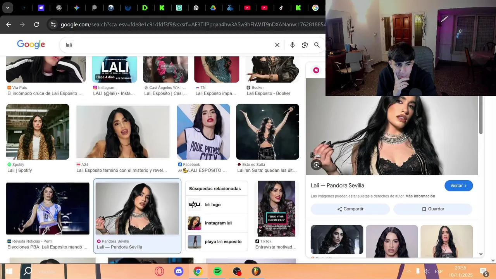Viewport: 496px width, 279px height.
Task: Open Spotify from the taskbar
Action: tap(217, 271)
